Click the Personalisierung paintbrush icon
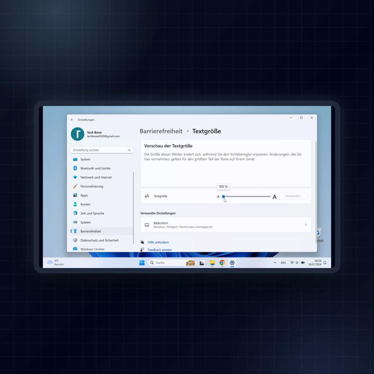374x374 pixels. pos(75,186)
